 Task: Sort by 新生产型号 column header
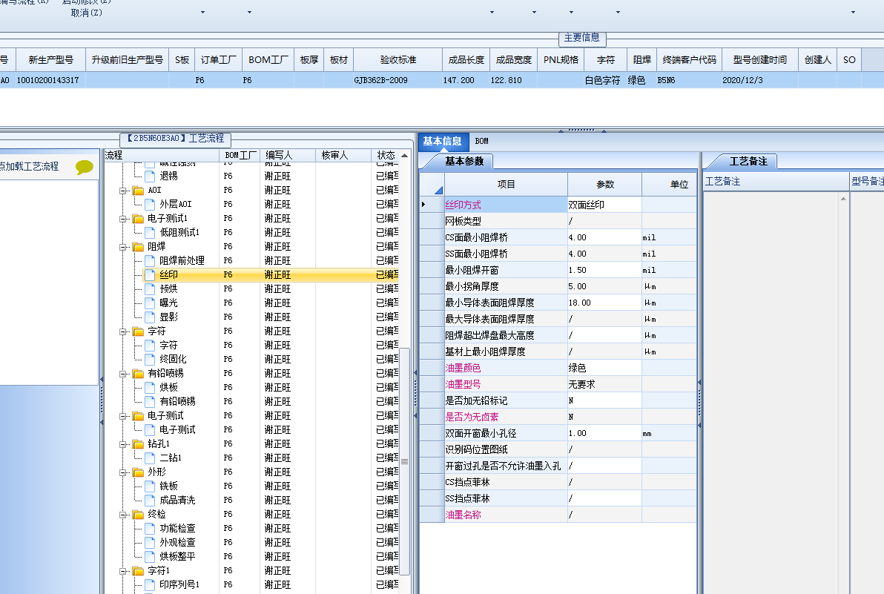tap(50, 60)
